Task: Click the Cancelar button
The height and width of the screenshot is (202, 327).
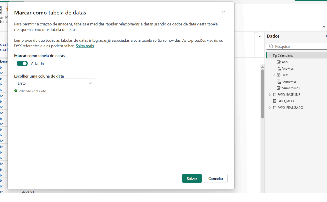Action: coord(216,179)
